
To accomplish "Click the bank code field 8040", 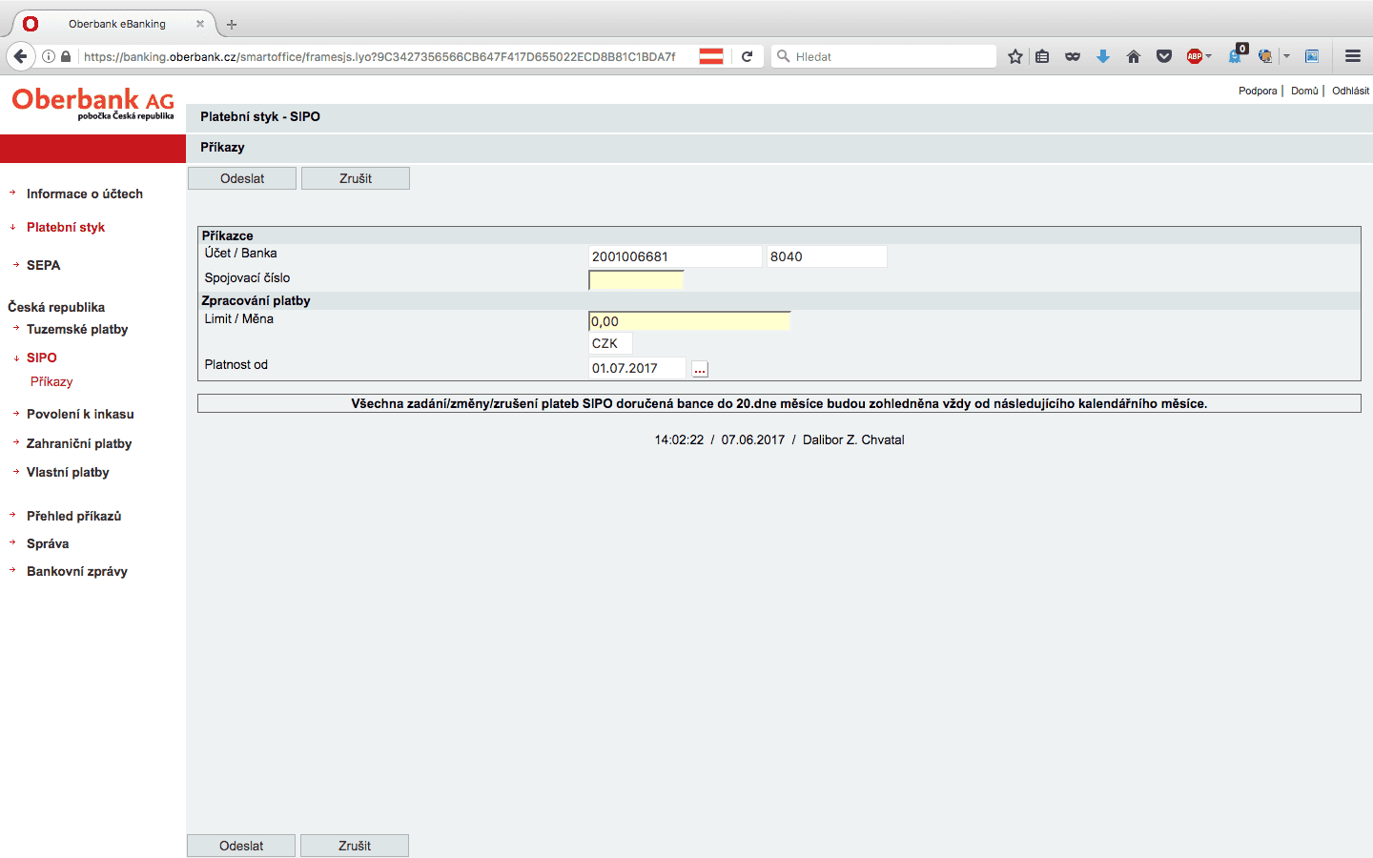I will click(x=827, y=256).
